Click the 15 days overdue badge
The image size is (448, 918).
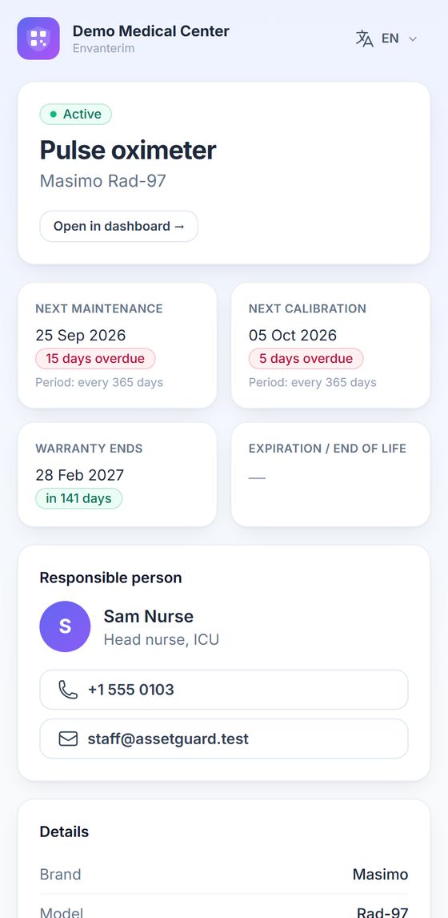95,358
